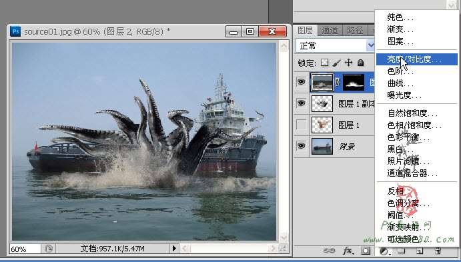Maximize the source01.jpg document window

250,31
